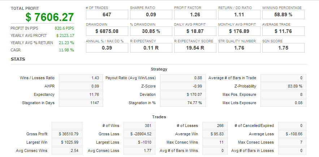Select the # of Trades value box

pyautogui.click(x=107, y=14)
